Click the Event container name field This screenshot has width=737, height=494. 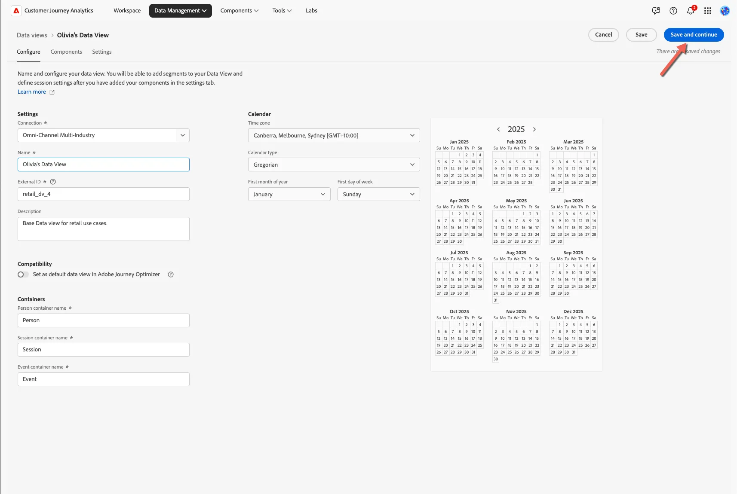104,379
